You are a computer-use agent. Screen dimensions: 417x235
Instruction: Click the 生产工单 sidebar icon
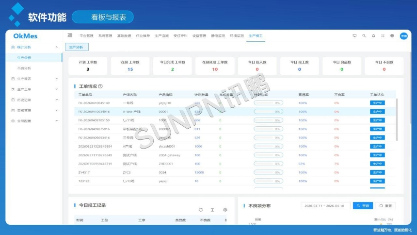click(x=13, y=89)
